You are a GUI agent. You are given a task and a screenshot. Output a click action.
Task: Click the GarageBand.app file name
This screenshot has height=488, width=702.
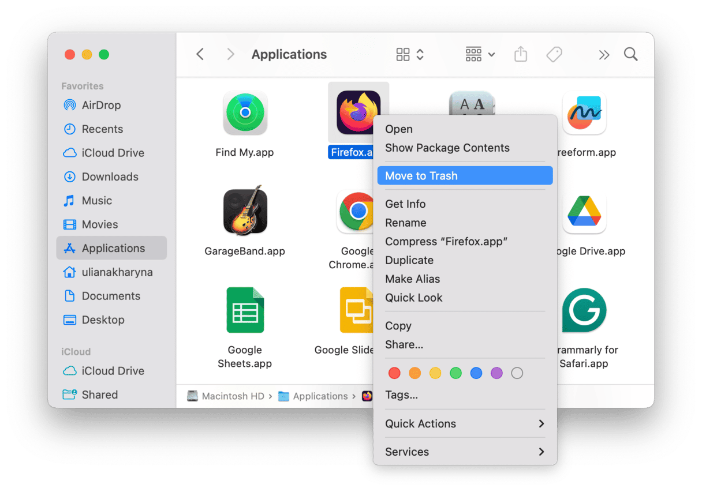(x=245, y=251)
